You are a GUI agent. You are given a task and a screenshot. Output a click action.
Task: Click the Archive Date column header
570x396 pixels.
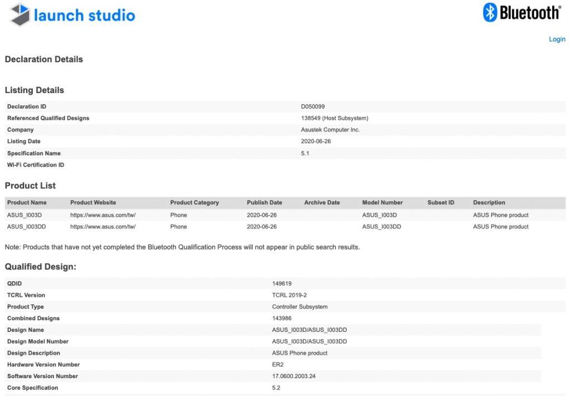point(322,203)
